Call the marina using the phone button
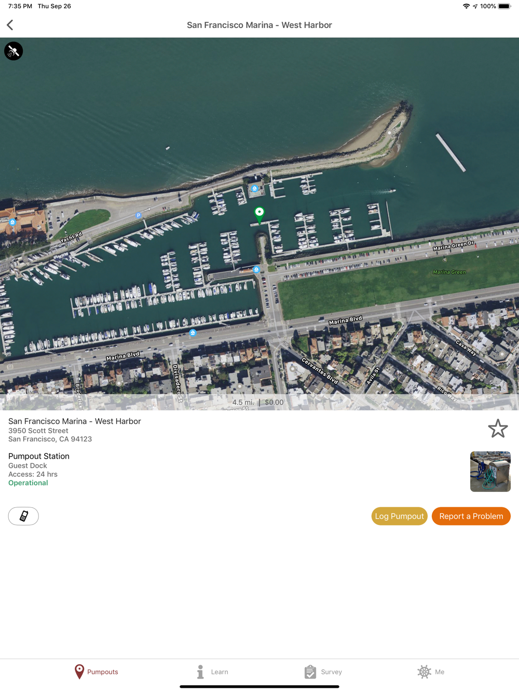Screen dimensions: 519x692 (x=23, y=516)
